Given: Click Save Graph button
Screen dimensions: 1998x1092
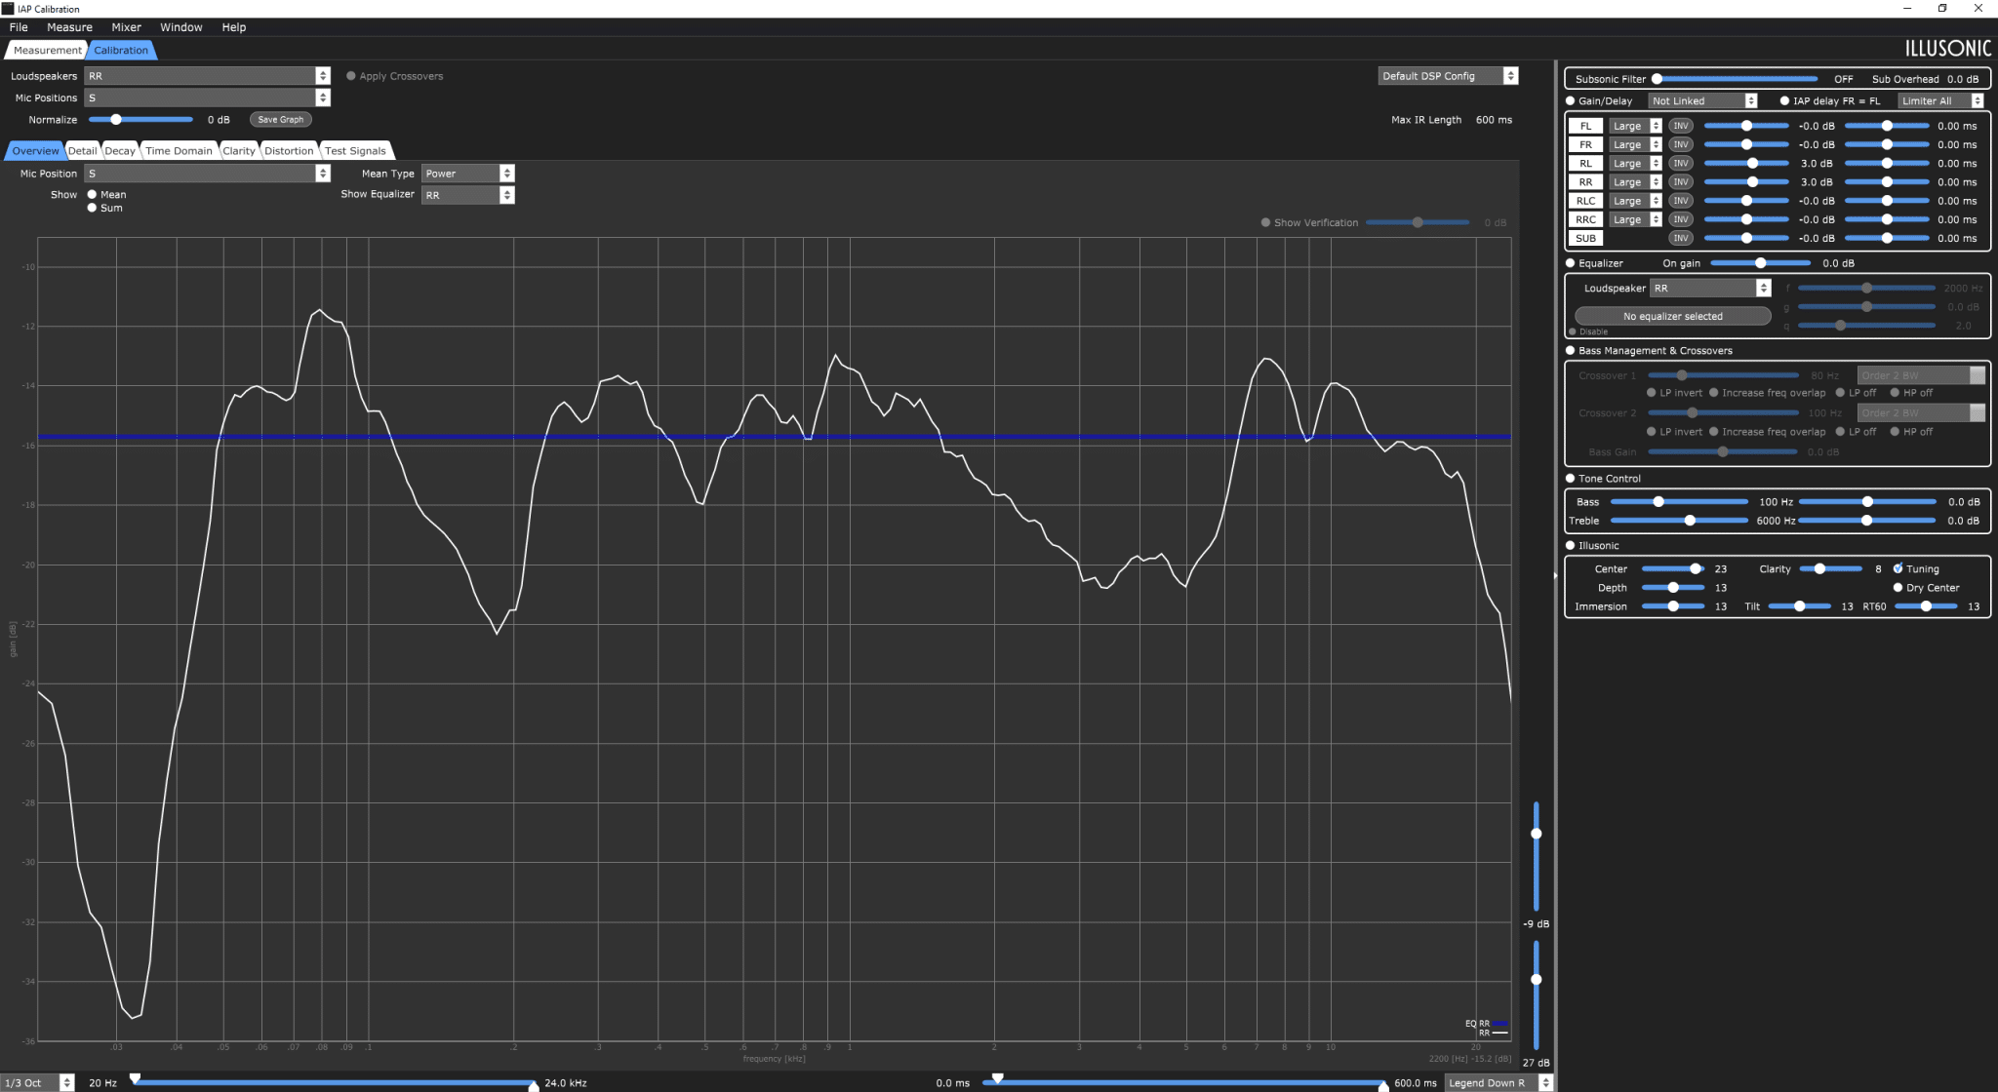Looking at the screenshot, I should pos(281,119).
